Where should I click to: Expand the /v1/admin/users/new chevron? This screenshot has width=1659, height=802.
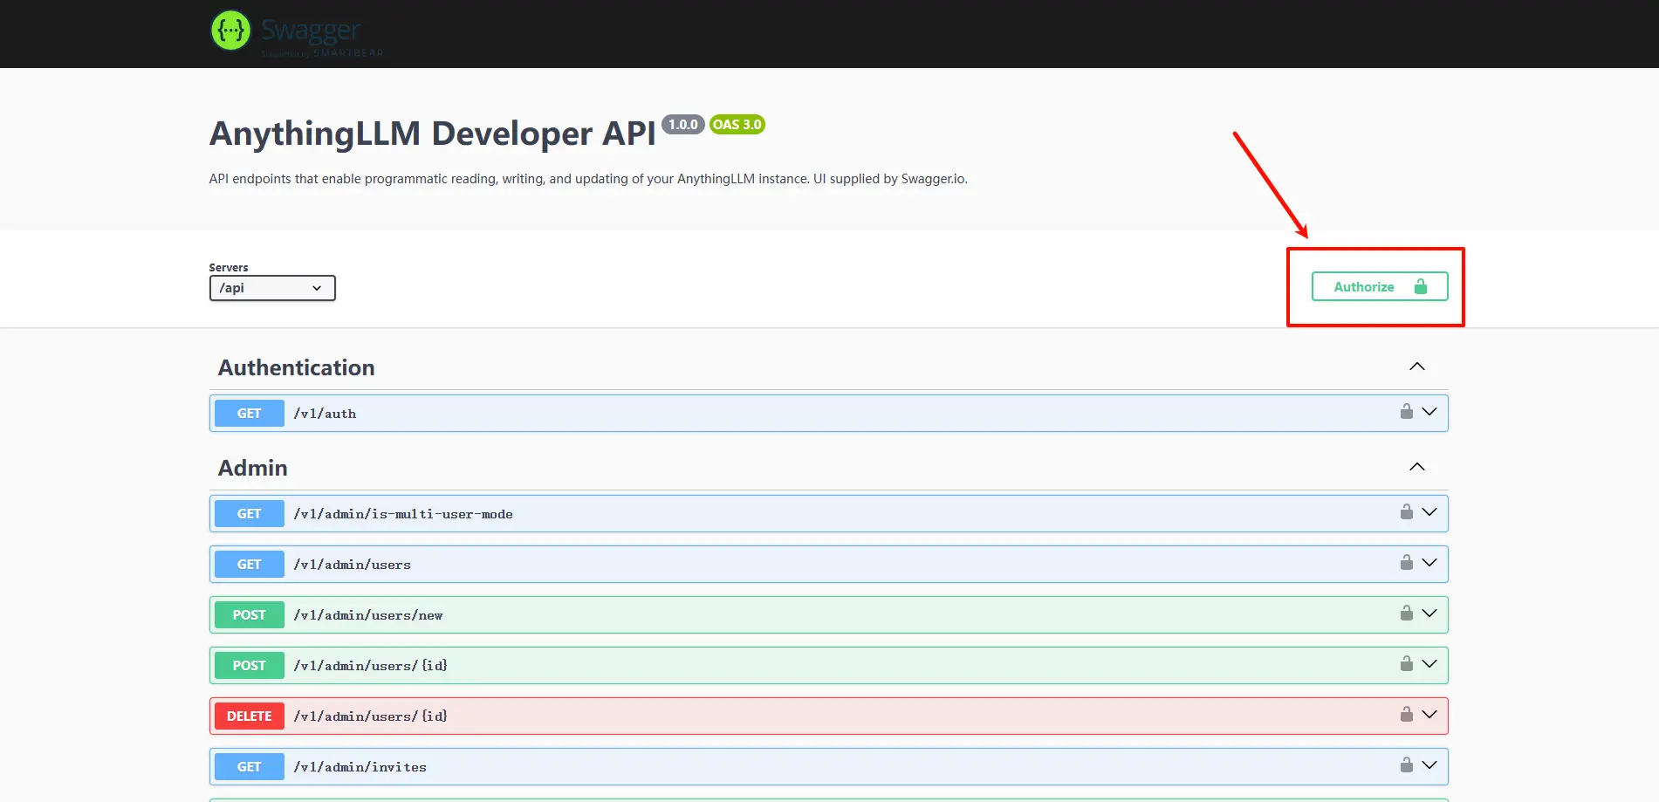1429,613
